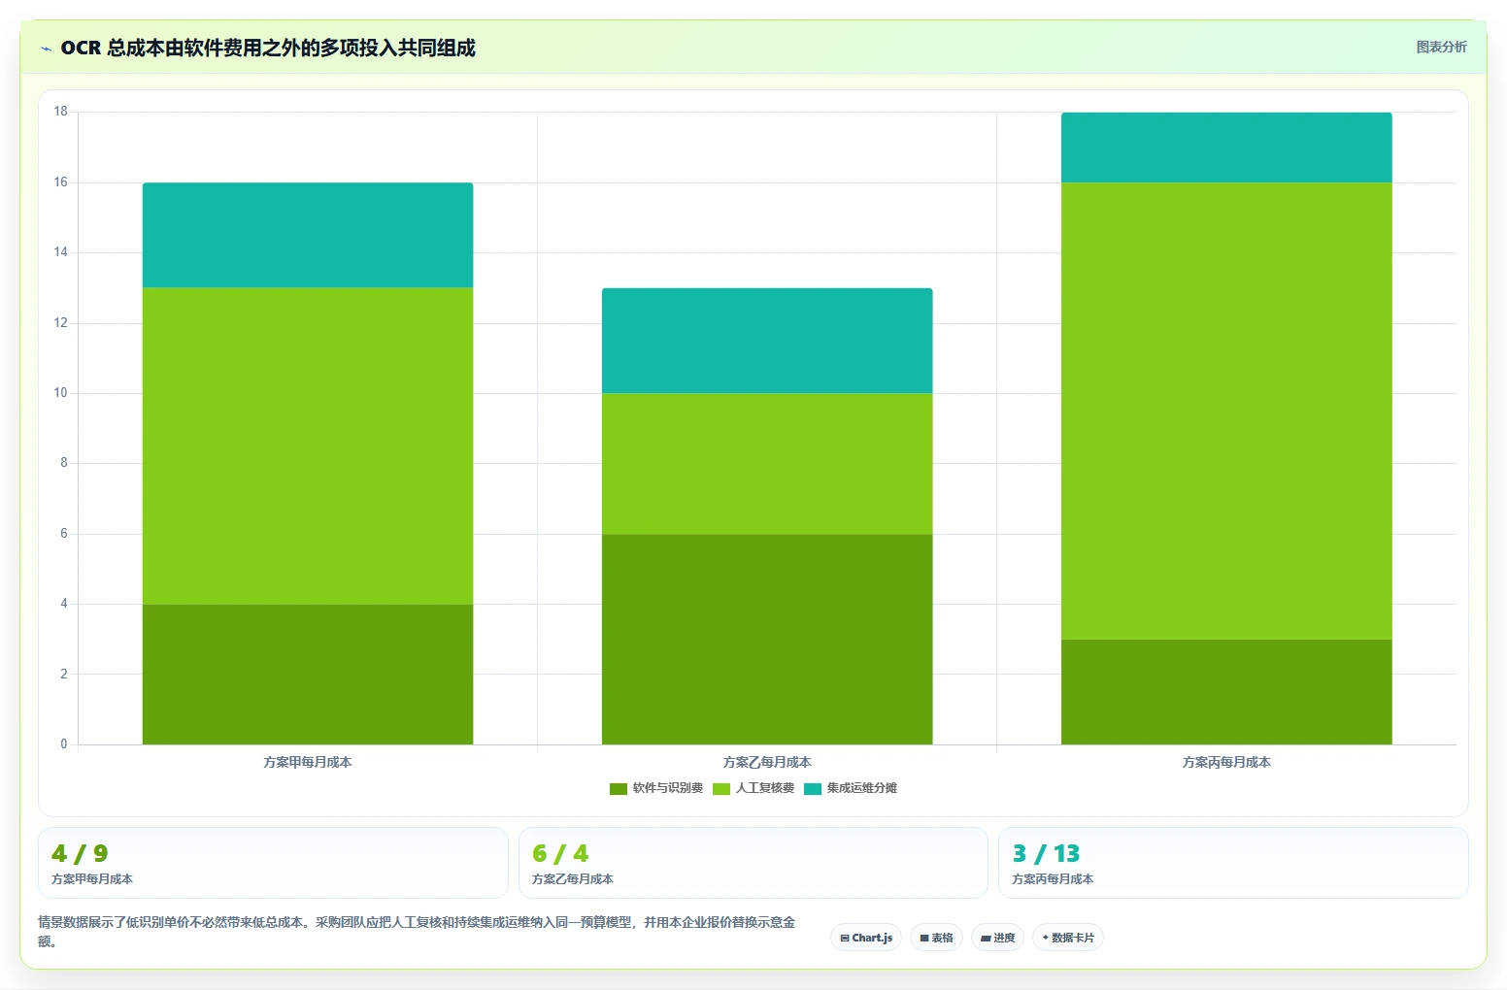
Task: Click the 人工复核费 legend label text
Action: point(765,788)
